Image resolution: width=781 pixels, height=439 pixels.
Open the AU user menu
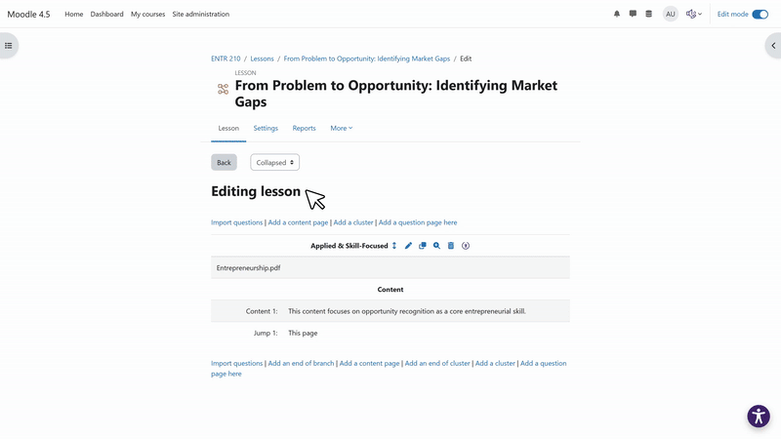point(671,14)
